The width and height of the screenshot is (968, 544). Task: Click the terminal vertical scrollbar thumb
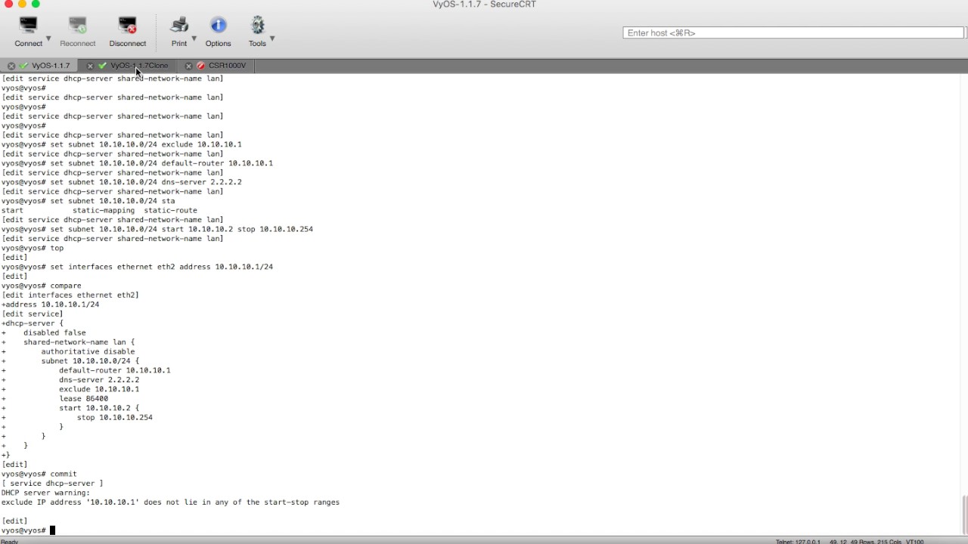click(x=963, y=515)
